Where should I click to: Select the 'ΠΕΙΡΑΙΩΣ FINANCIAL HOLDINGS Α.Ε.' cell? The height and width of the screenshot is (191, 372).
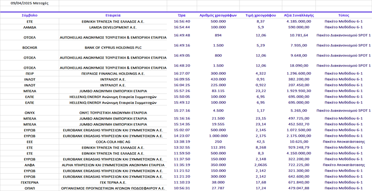click(x=113, y=73)
